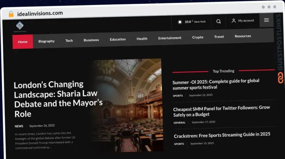Click SPORTS tag under Crackstrem article

point(179,144)
